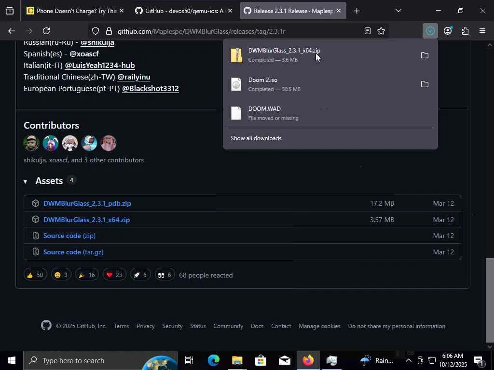Open Firefox View tab overview icon
The width and height of the screenshot is (494, 370).
point(10,11)
